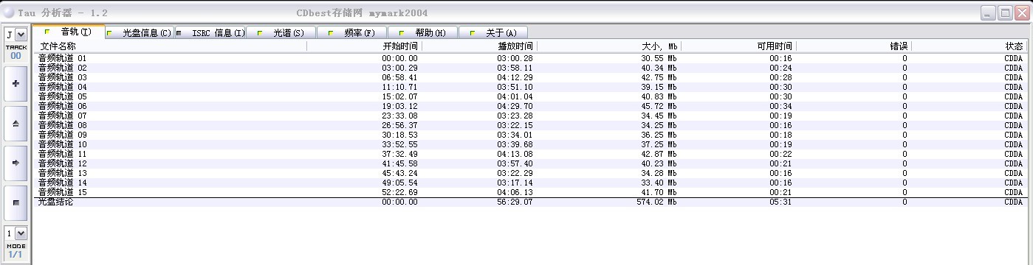1033x265 pixels.
Task: Sort by 开始时间 column header
Action: (x=364, y=46)
